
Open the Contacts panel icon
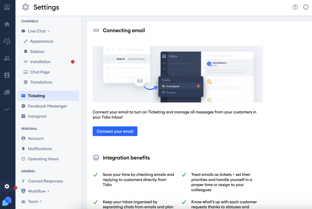pos(8,75)
